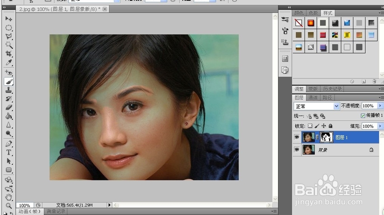Select the Sharpen triangle tool
The image size is (384, 215).
tap(8, 125)
